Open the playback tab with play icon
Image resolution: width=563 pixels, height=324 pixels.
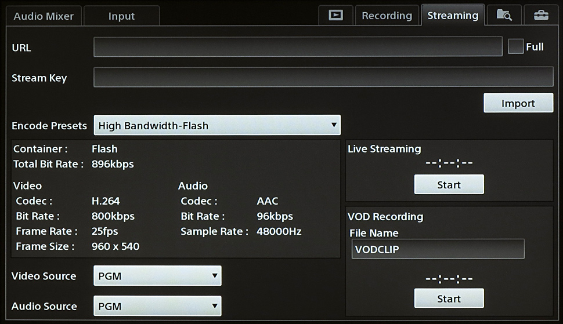pos(335,16)
